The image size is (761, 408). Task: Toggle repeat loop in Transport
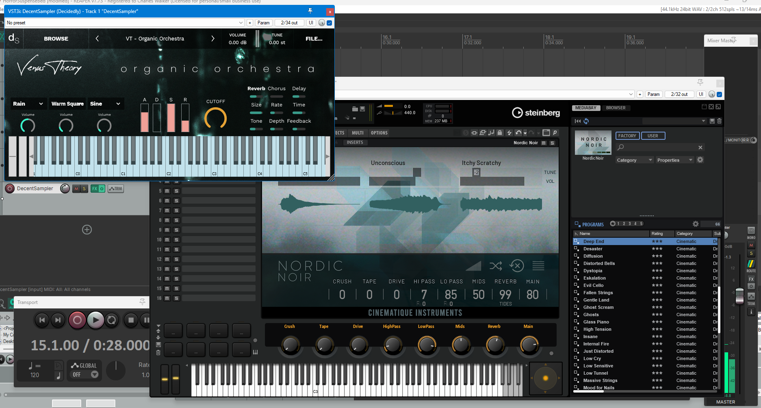click(112, 320)
